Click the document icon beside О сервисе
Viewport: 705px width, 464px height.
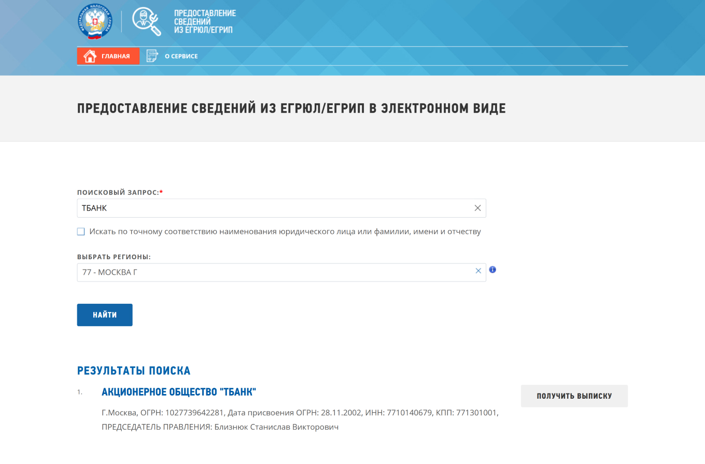(152, 56)
